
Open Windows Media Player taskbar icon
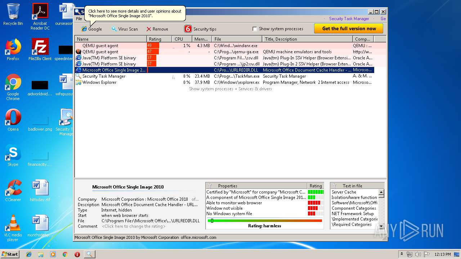[x=53, y=254]
